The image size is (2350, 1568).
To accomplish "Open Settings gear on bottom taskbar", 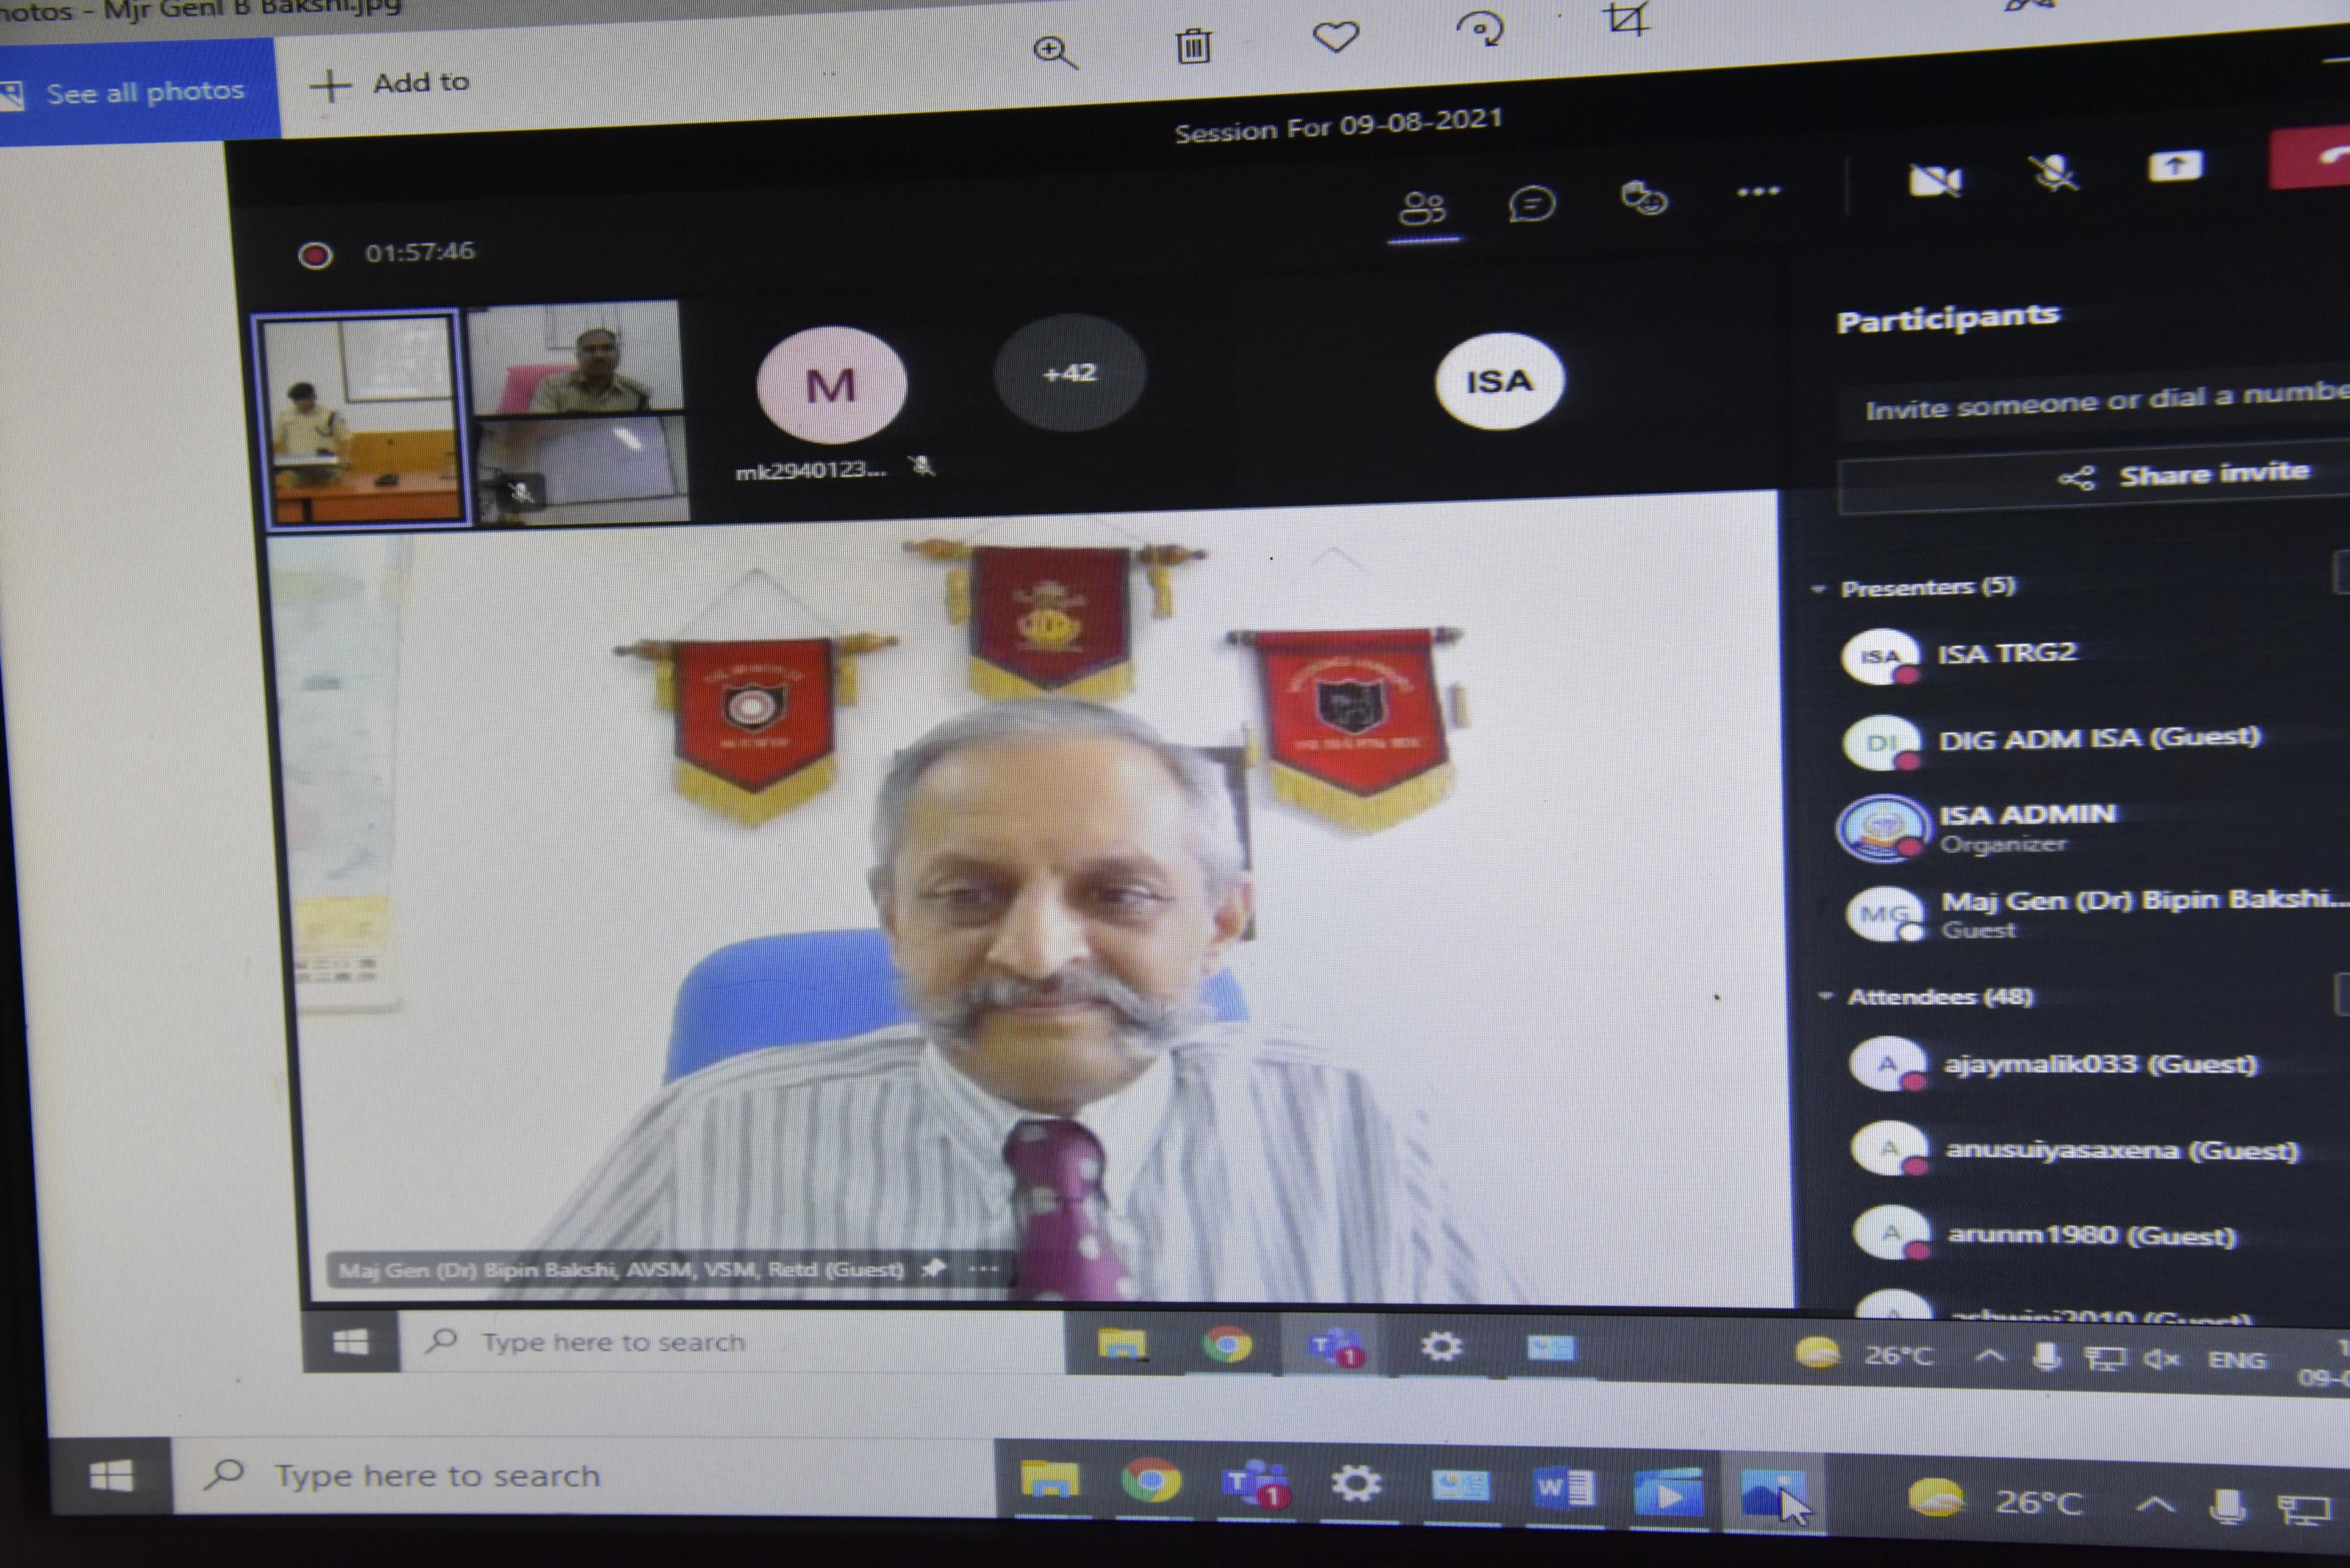I will click(1356, 1483).
